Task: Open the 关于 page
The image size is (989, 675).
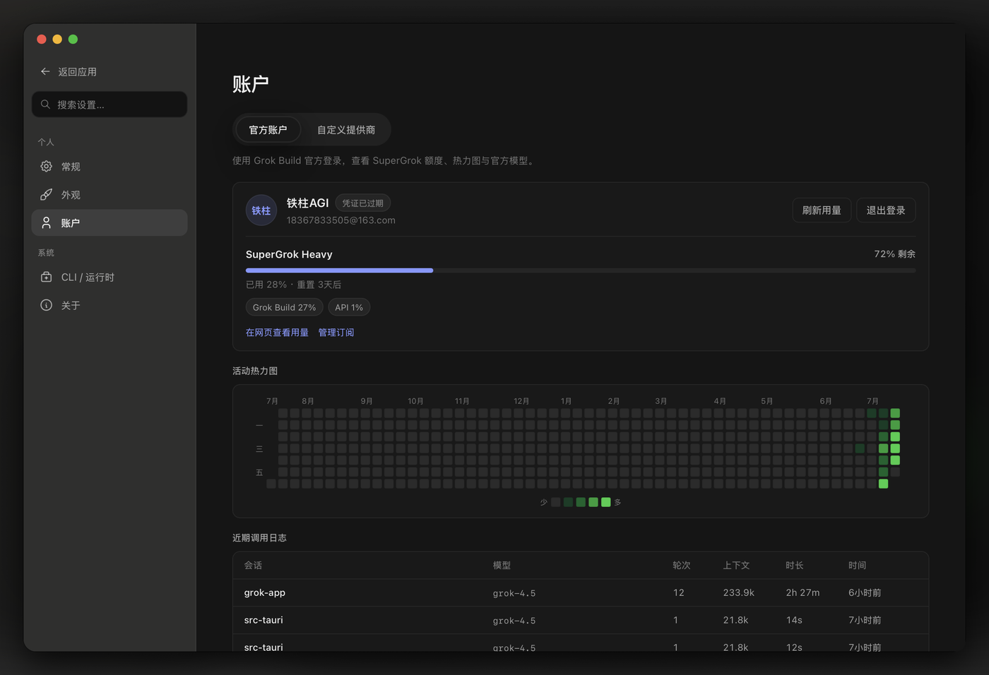Action: coord(109,305)
